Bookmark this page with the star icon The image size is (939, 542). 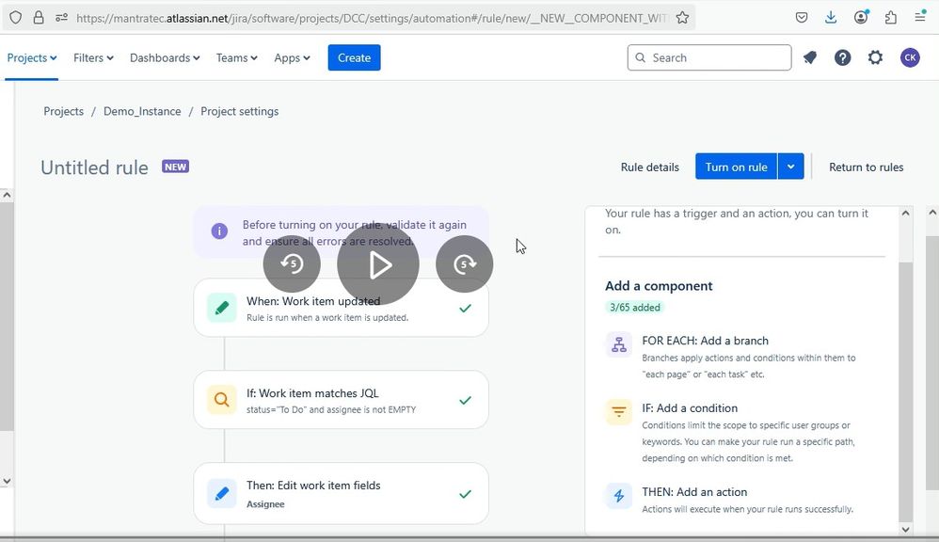[x=682, y=17]
